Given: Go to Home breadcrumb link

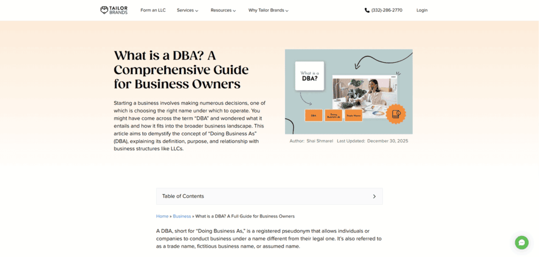Looking at the screenshot, I should click(162, 216).
